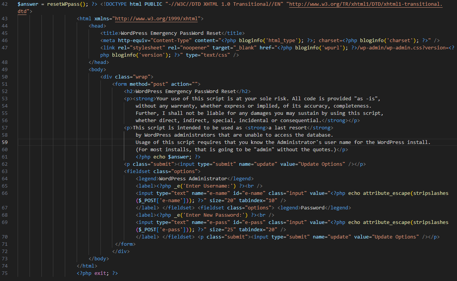Click the fieldset class="options" on line 63
457x281 pixels.
click(x=162, y=172)
